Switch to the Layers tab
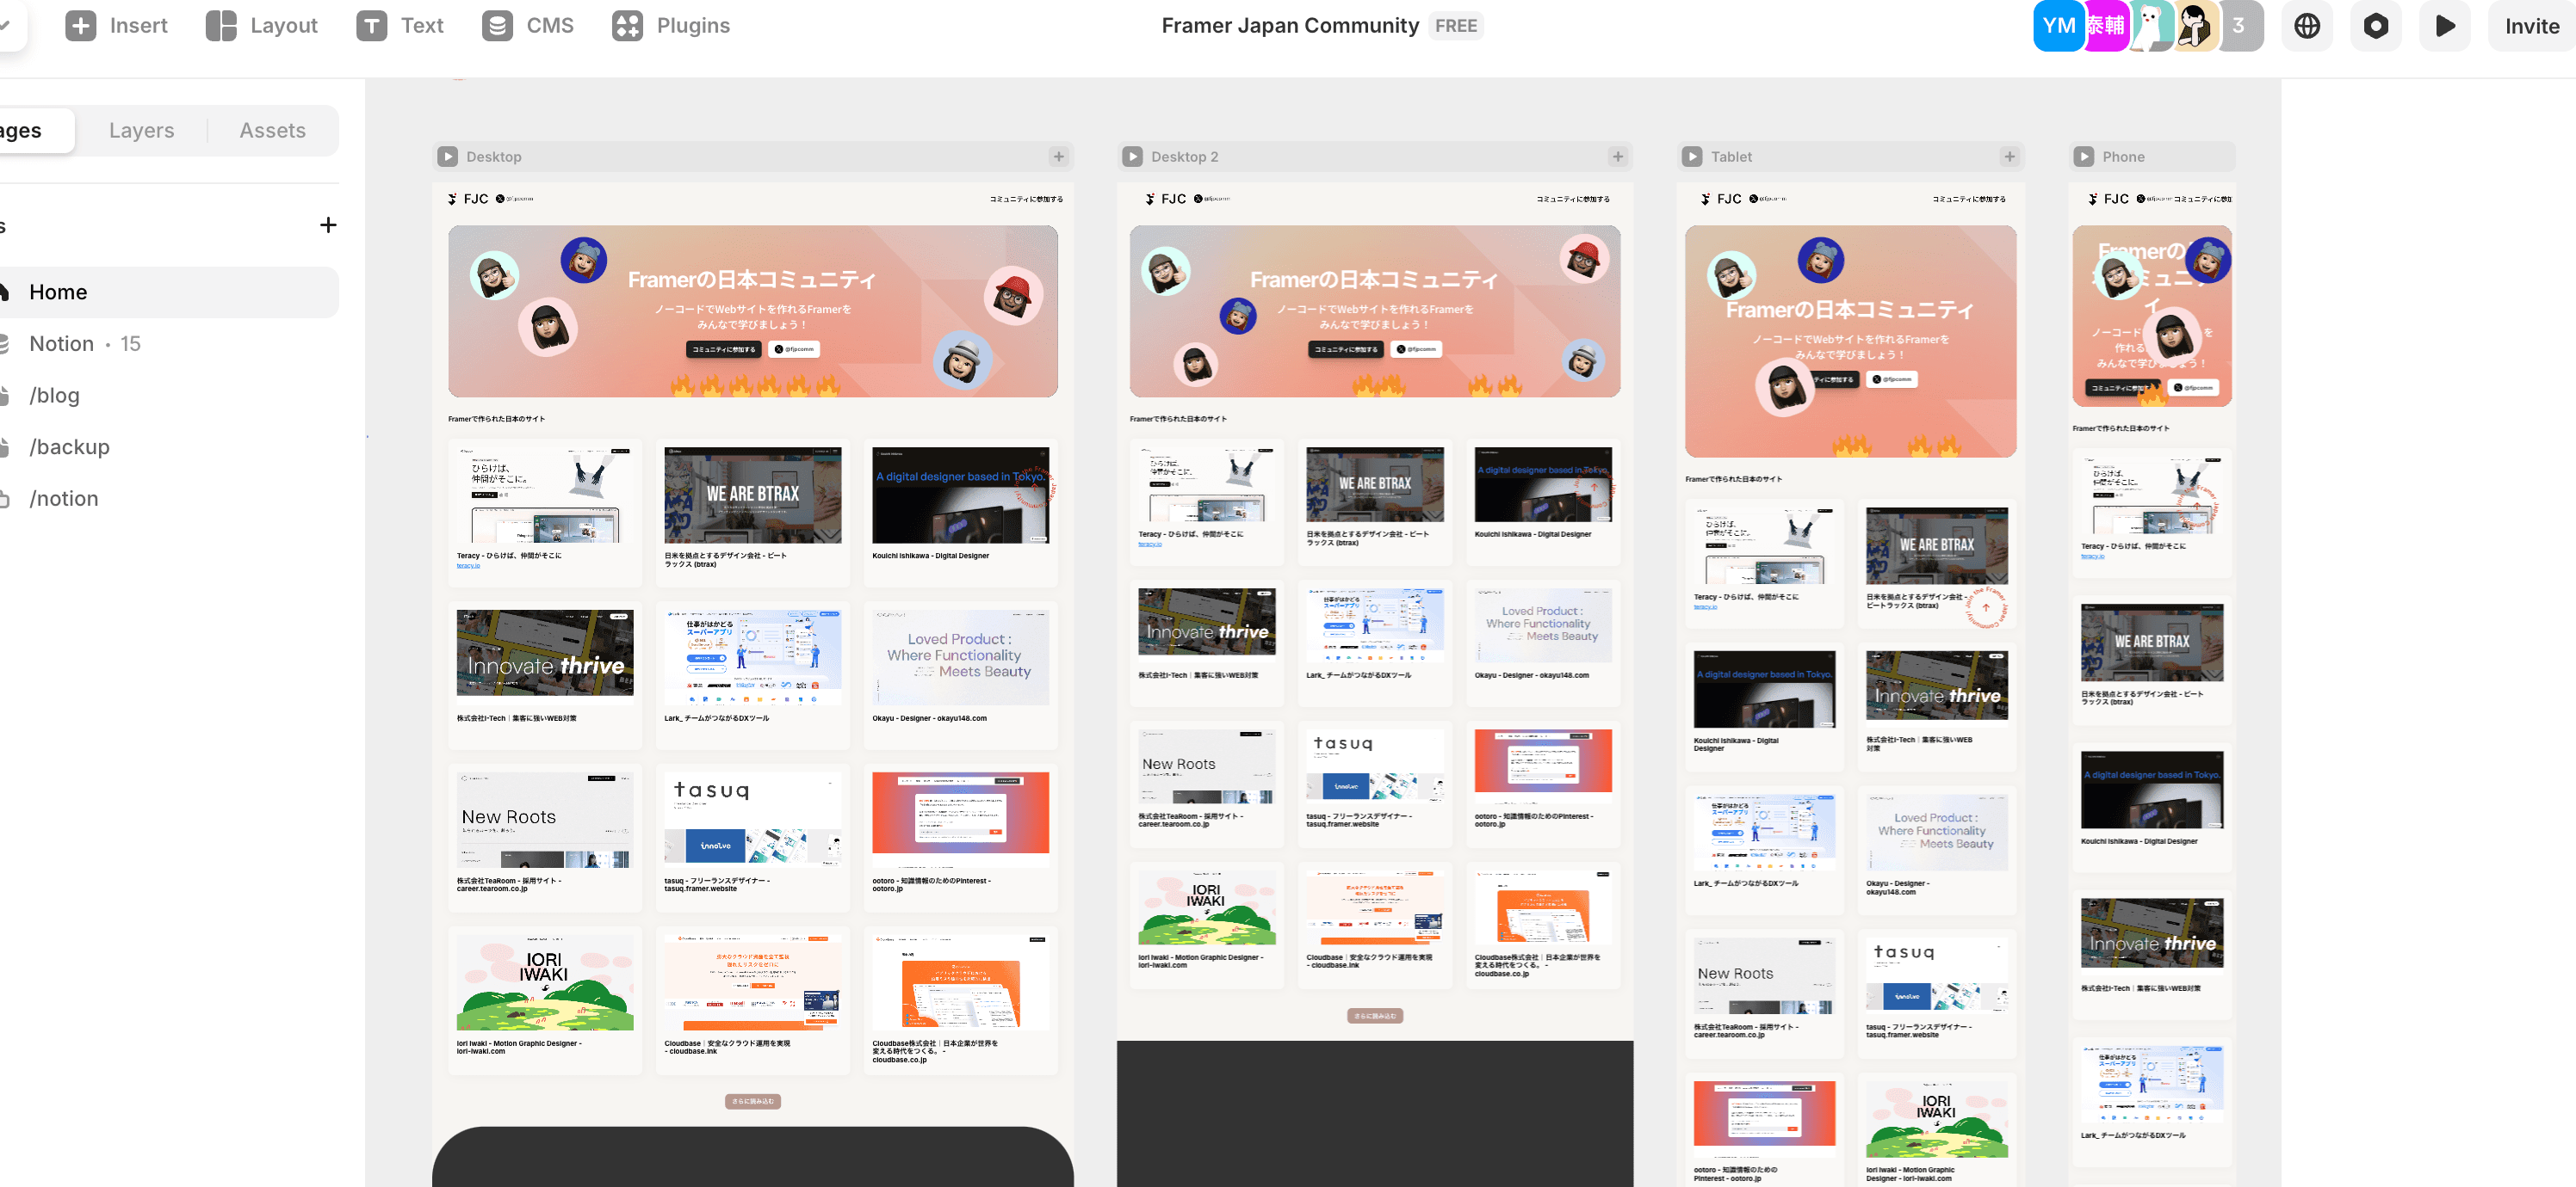The image size is (2576, 1187). [141, 131]
